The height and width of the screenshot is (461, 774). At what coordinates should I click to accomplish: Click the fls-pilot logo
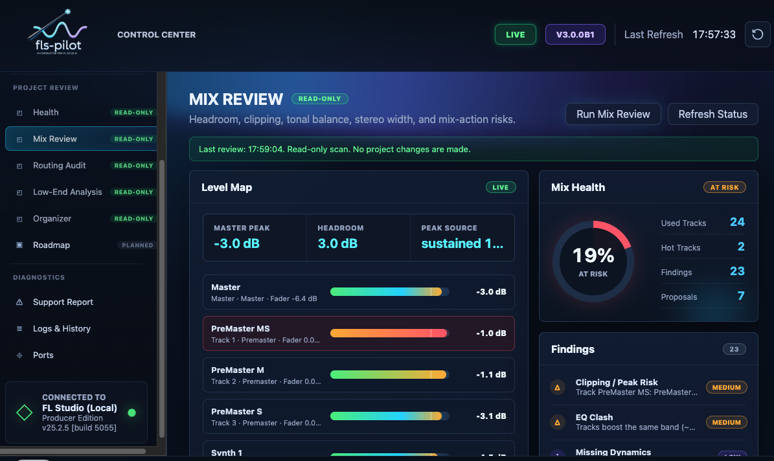pos(57,32)
